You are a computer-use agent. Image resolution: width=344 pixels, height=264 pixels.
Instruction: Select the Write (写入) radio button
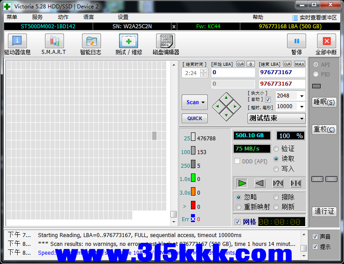click(276, 169)
